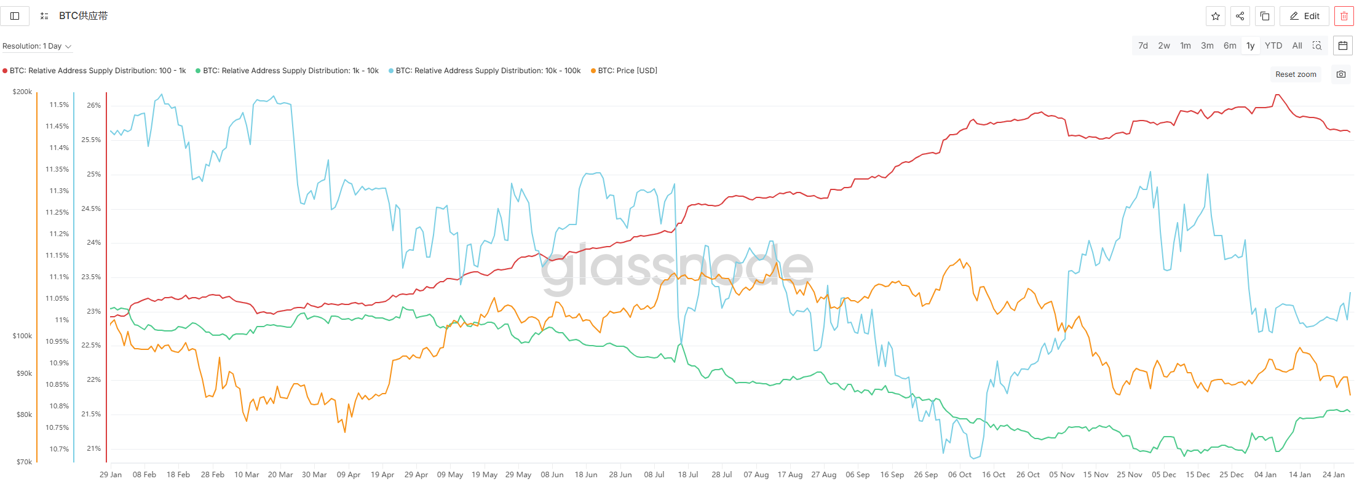1362x492 pixels.
Task: Open the Resolution: 1 Day dropdown
Action: coord(37,46)
